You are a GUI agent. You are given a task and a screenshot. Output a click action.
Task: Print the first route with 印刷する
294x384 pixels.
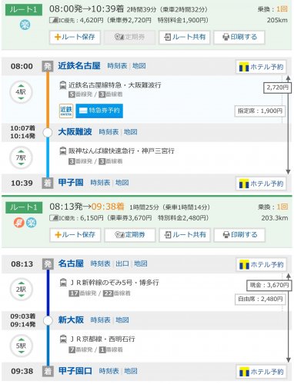click(x=239, y=38)
